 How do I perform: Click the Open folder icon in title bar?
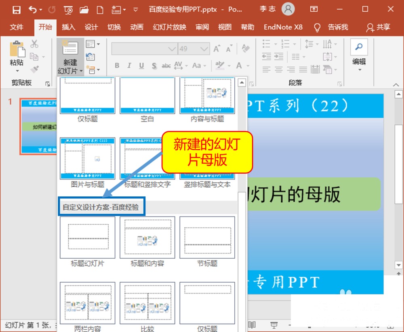pyautogui.click(x=84, y=10)
